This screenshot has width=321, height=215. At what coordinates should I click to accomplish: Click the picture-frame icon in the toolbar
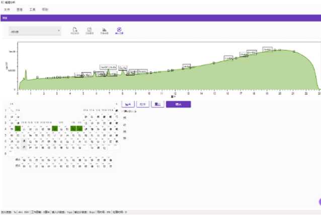(89, 30)
